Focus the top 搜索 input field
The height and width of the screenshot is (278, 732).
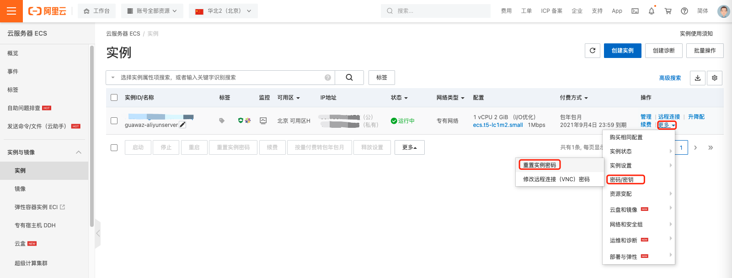pos(436,11)
